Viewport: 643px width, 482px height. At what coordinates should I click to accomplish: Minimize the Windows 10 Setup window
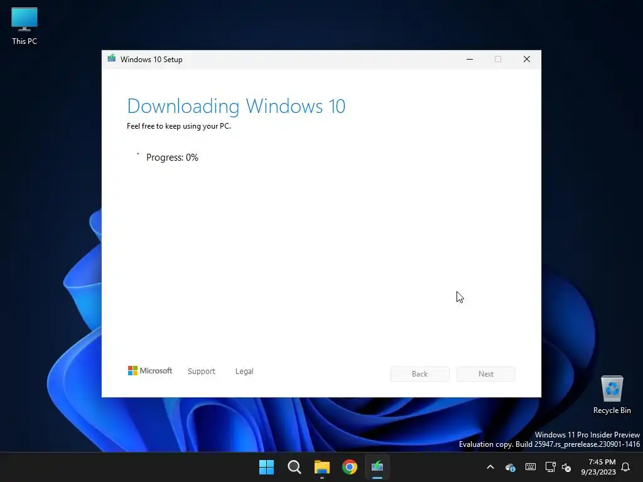click(470, 60)
